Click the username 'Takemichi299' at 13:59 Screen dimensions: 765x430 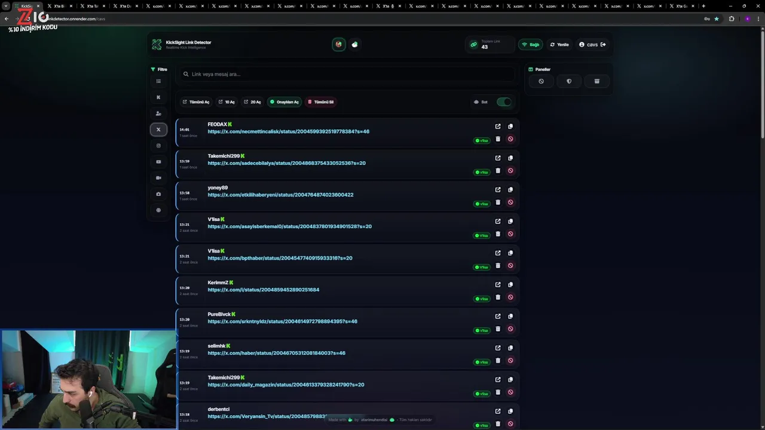click(224, 156)
